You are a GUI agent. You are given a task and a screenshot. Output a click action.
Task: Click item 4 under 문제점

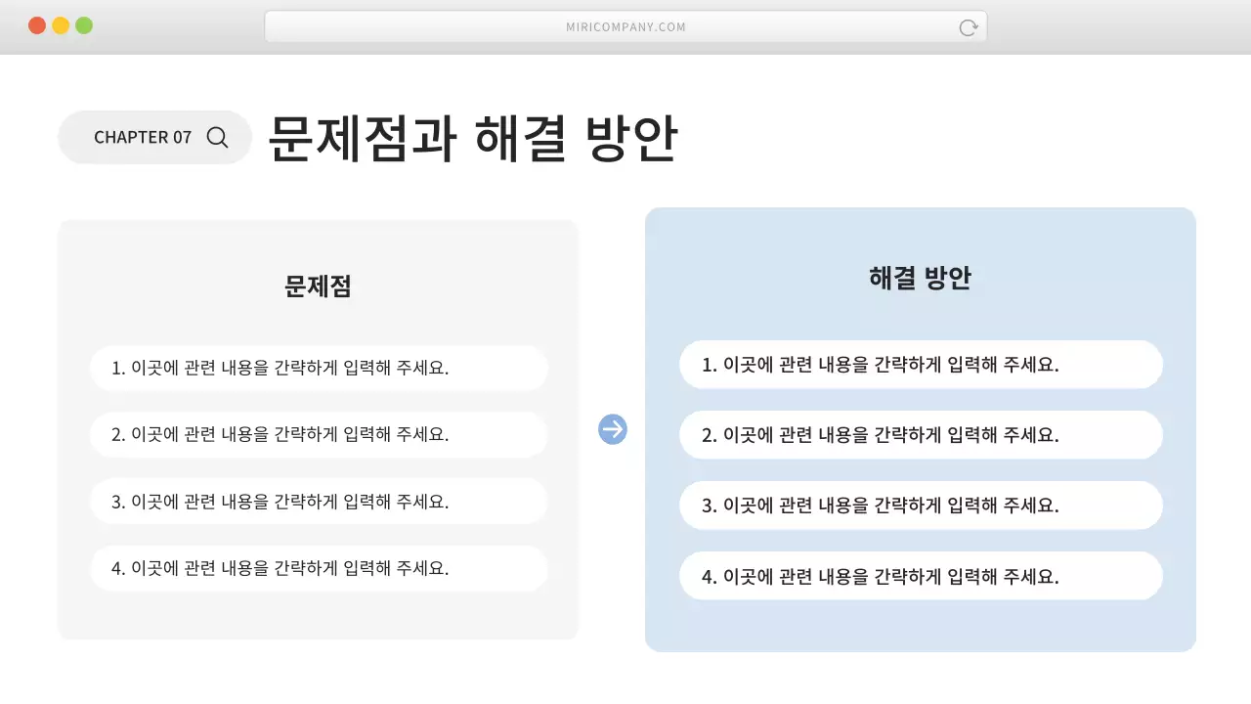[318, 568]
